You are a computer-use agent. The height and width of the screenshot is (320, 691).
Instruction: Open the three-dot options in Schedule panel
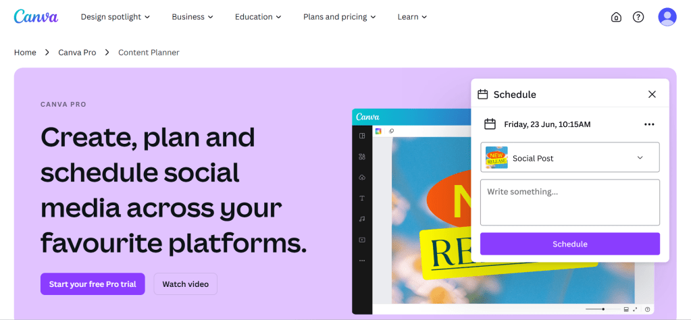click(649, 124)
